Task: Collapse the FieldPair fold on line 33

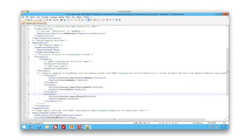Action: tap(29, 59)
